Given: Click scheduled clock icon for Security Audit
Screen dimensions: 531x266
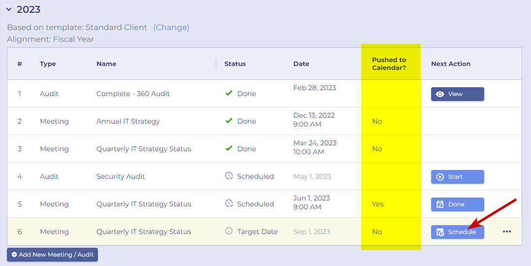Looking at the screenshot, I should tap(229, 176).
